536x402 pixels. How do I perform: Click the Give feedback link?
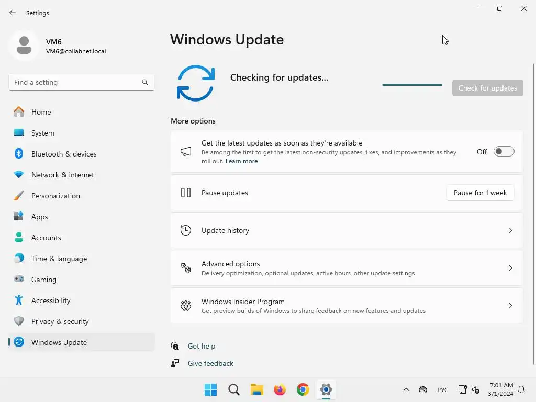210,363
